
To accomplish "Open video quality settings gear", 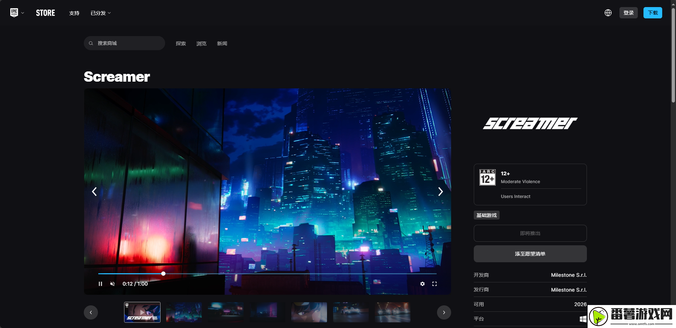I will click(422, 284).
